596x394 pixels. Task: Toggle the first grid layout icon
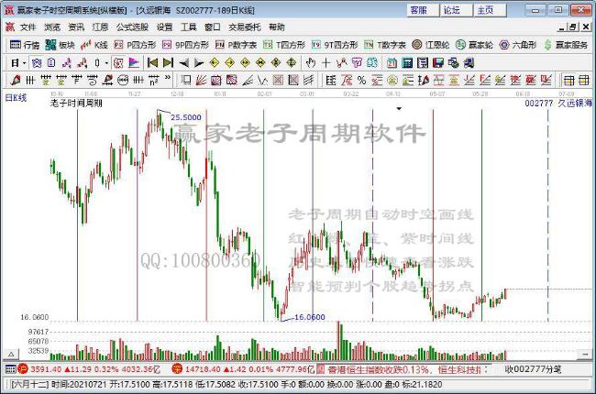click(568, 80)
